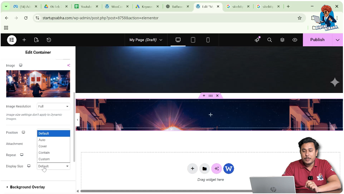Open the What's New megaphone icon
Image resolution: width=344 pixels, height=194 pixels.
pos(257,40)
